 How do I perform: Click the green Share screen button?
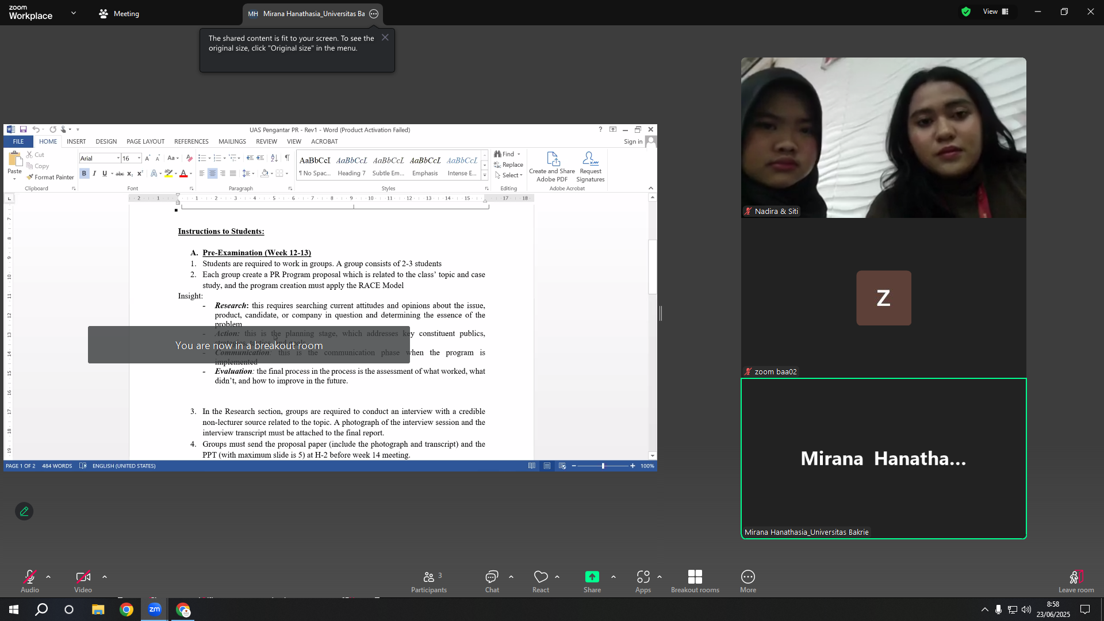click(592, 581)
